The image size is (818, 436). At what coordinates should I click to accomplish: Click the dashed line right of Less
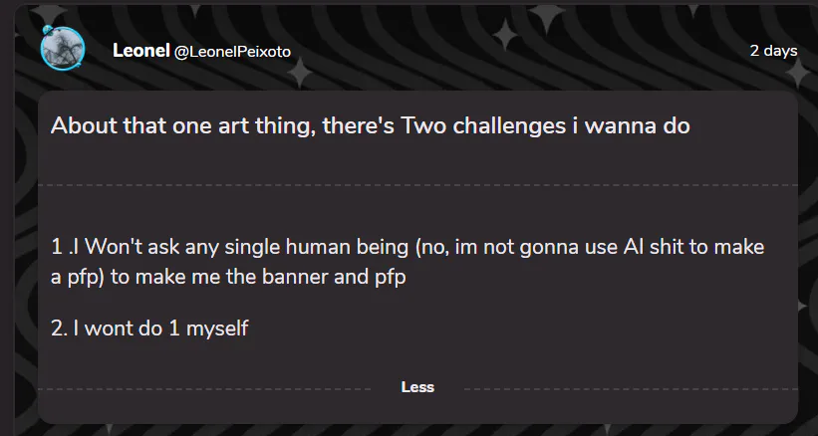616,387
